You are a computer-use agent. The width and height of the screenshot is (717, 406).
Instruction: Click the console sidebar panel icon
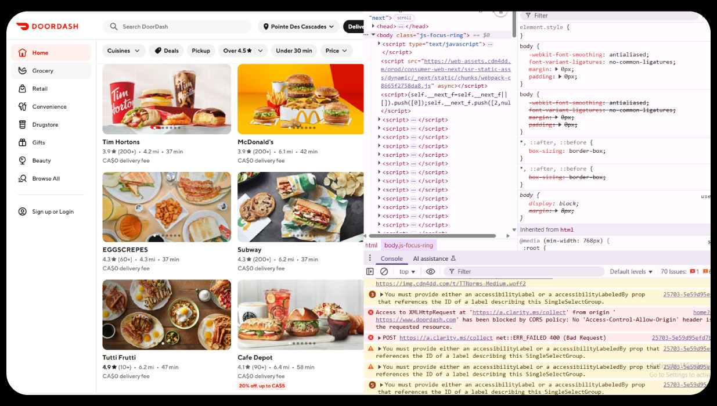(370, 272)
